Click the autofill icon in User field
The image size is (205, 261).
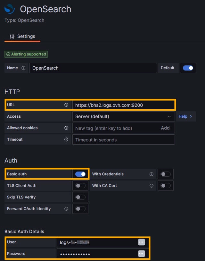142,242
